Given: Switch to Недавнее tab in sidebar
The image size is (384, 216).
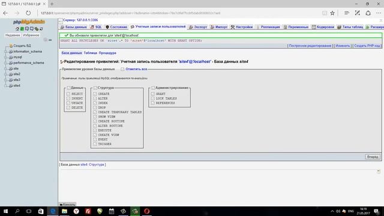Looking at the screenshot, I should click(x=13, y=35).
